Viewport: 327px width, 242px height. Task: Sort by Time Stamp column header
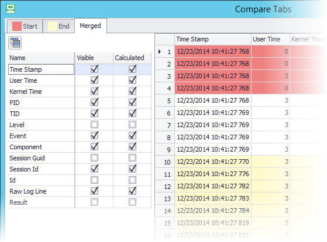213,39
